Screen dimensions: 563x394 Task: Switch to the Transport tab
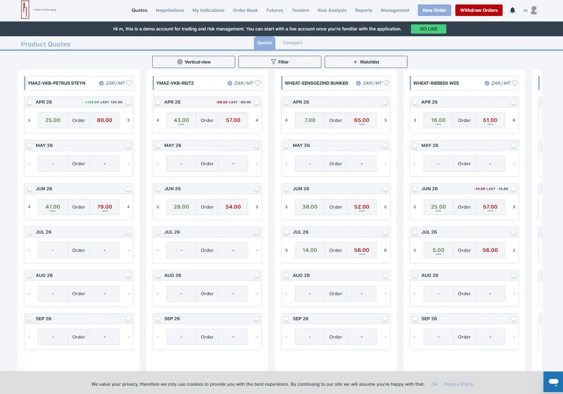(292, 43)
